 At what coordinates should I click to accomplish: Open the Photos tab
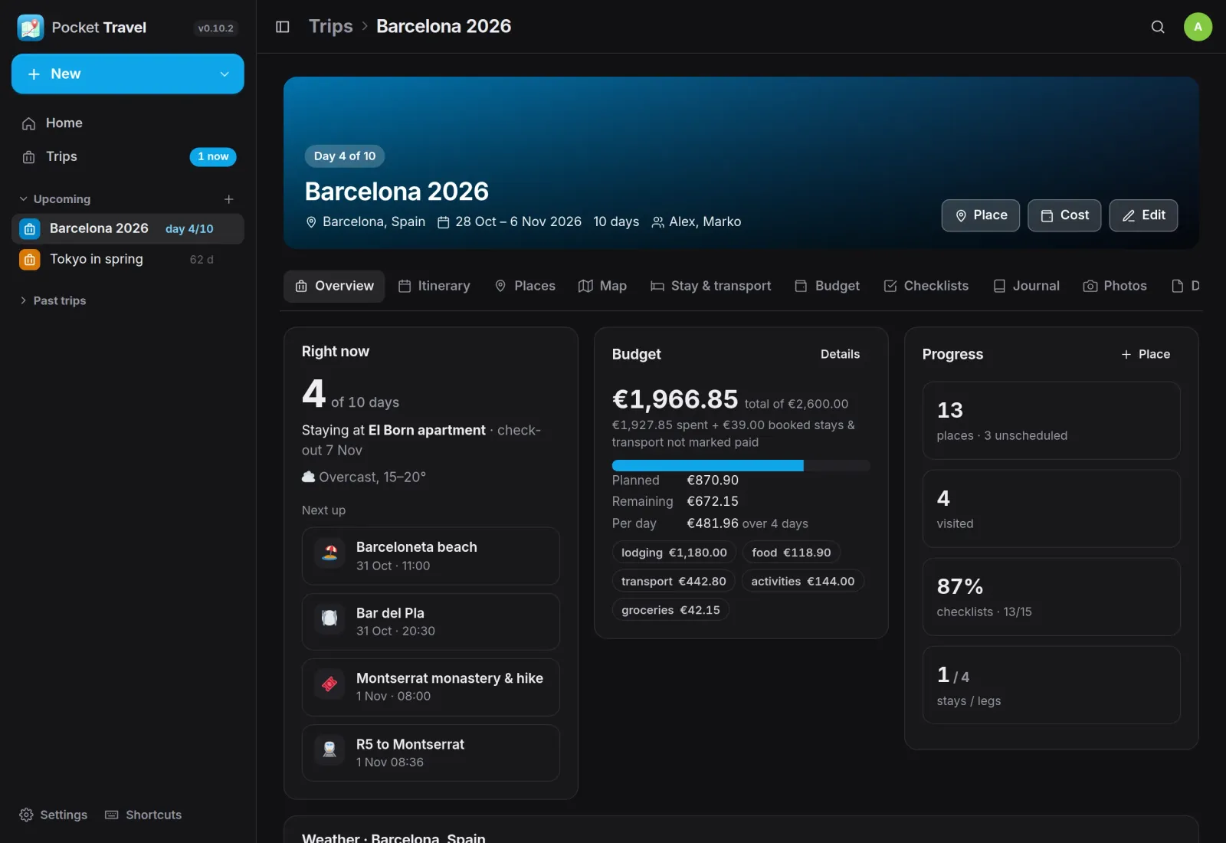point(1115,286)
